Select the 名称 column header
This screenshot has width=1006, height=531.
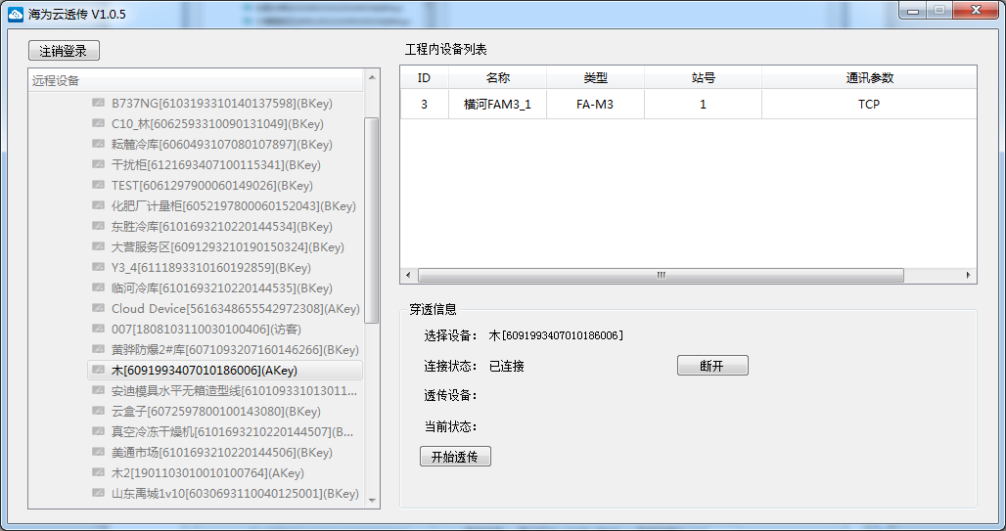coord(497,77)
